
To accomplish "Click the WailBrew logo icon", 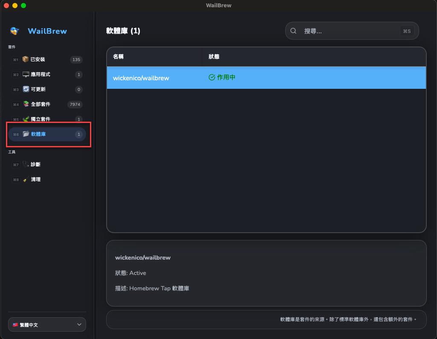I will (15, 31).
